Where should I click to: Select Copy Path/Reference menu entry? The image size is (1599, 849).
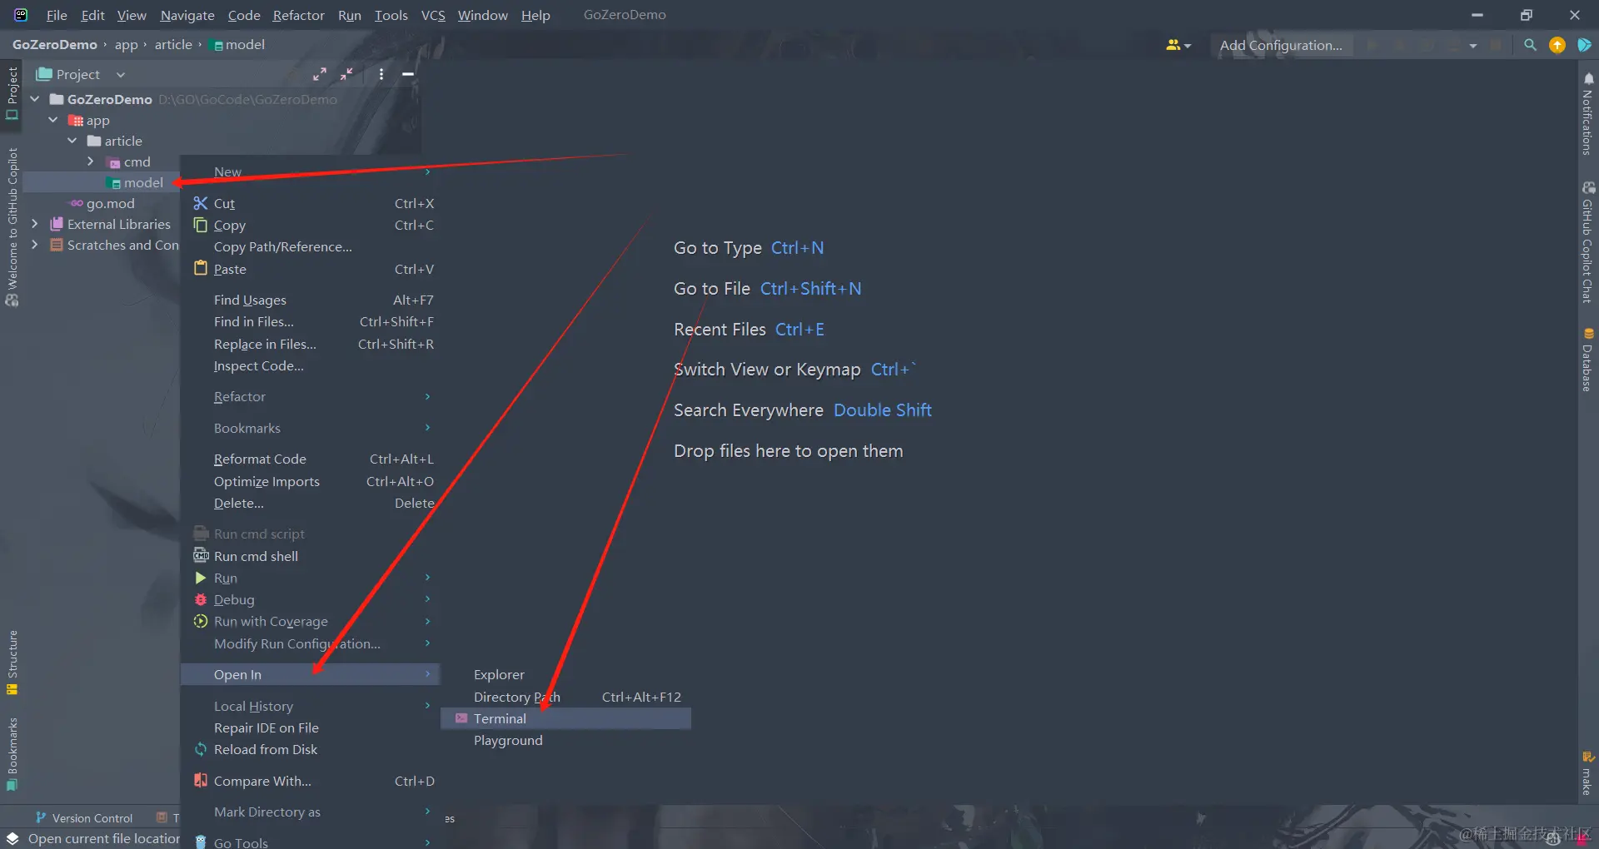point(310,246)
